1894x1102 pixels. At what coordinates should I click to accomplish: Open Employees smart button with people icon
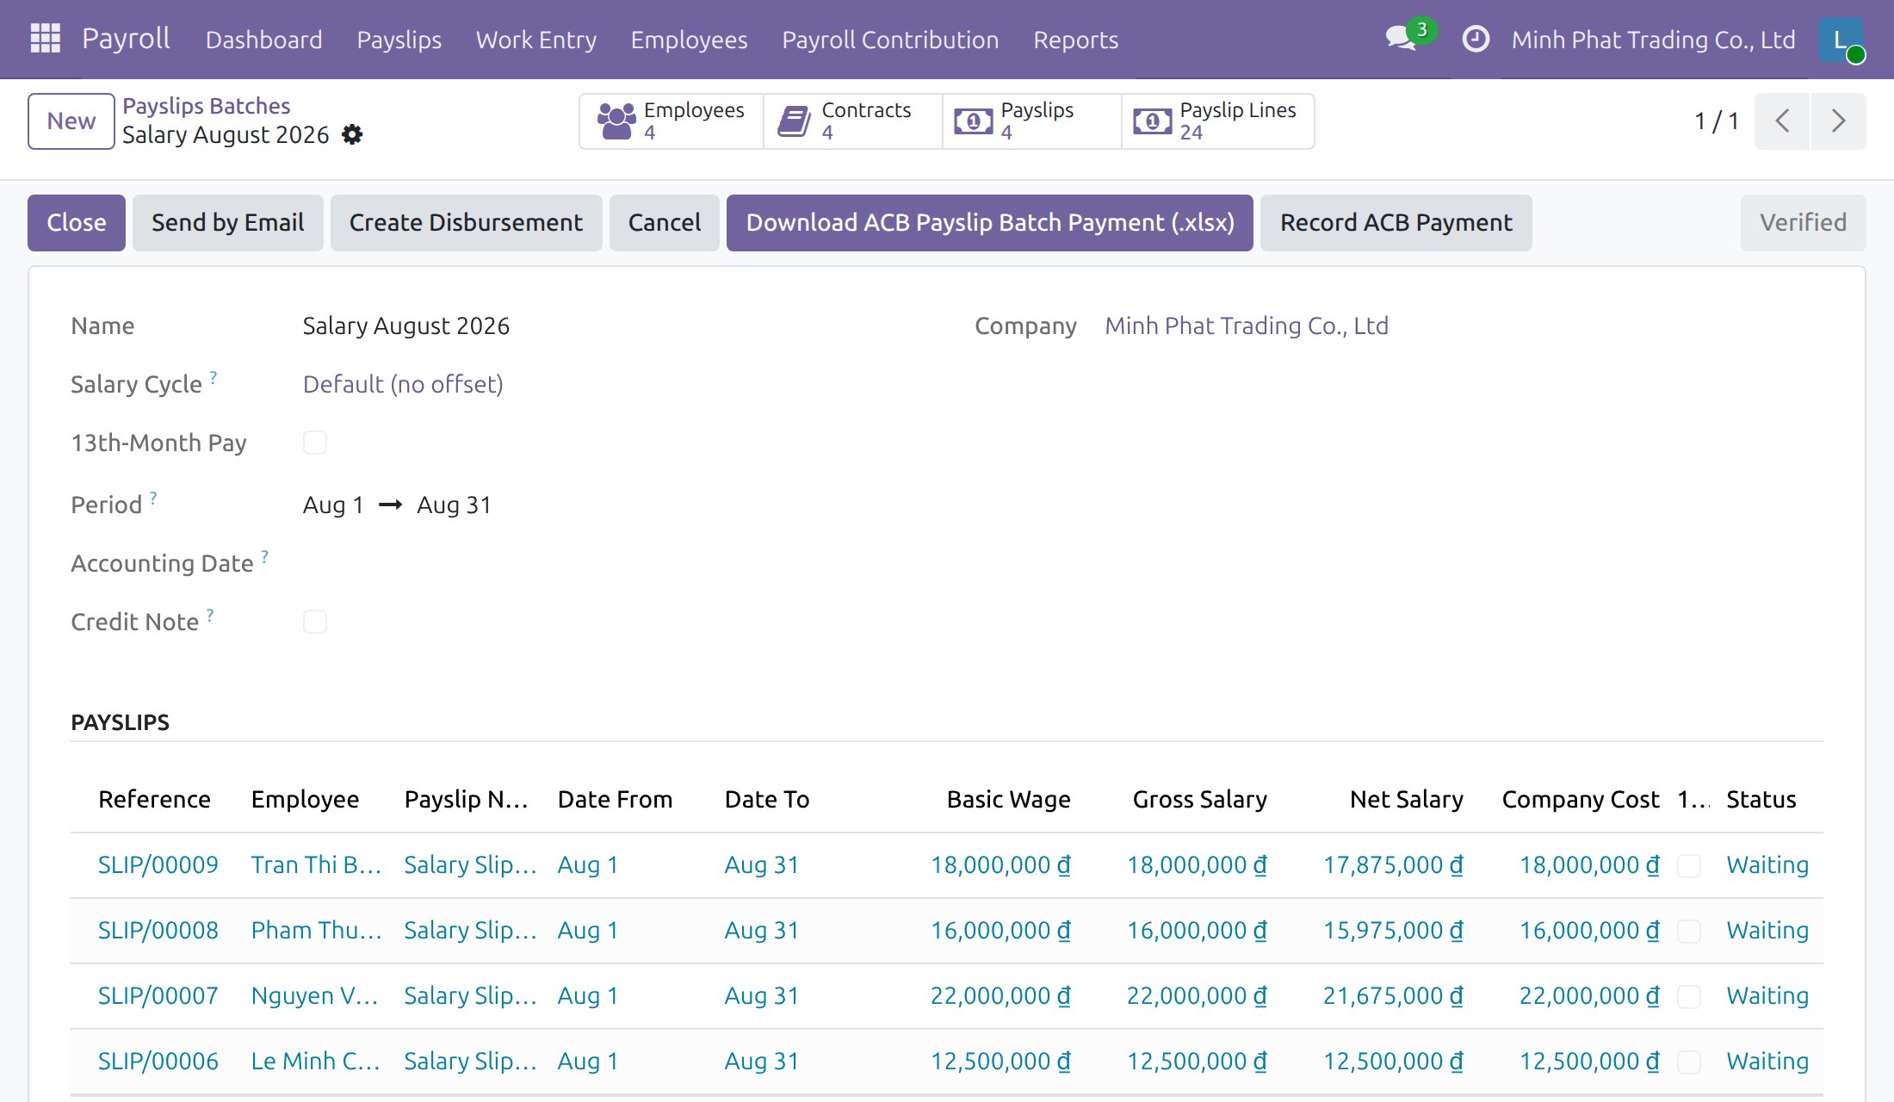672,121
